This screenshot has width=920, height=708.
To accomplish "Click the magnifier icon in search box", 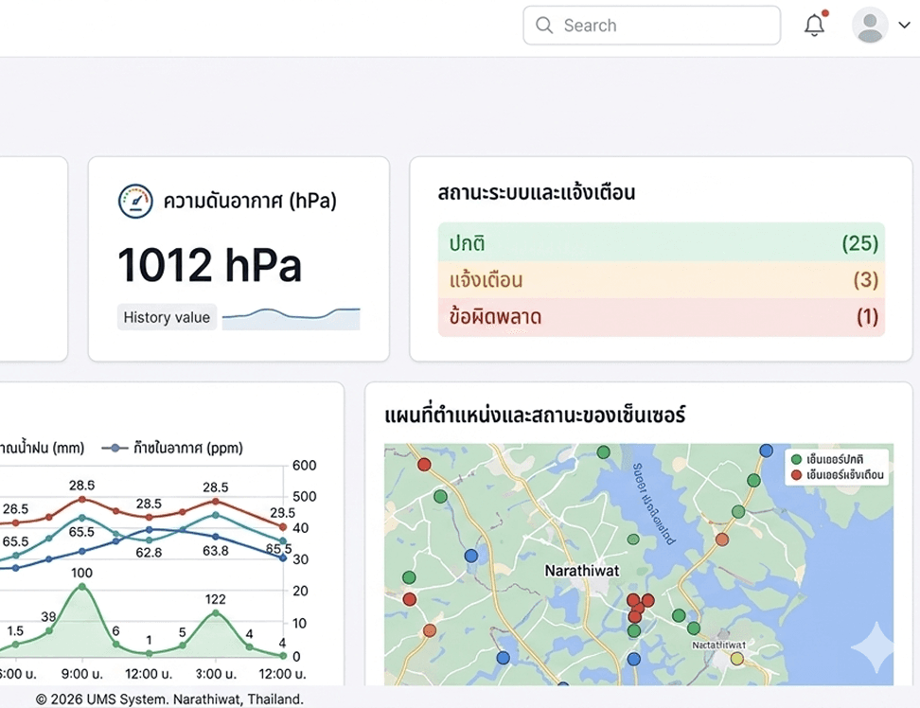I will click(x=544, y=26).
